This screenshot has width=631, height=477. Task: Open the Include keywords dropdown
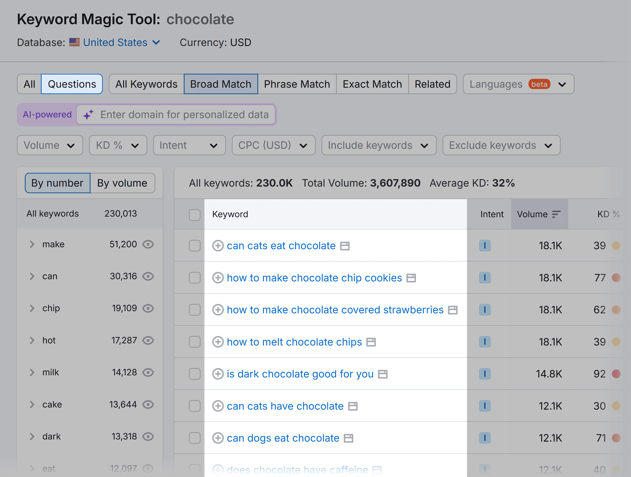point(379,145)
